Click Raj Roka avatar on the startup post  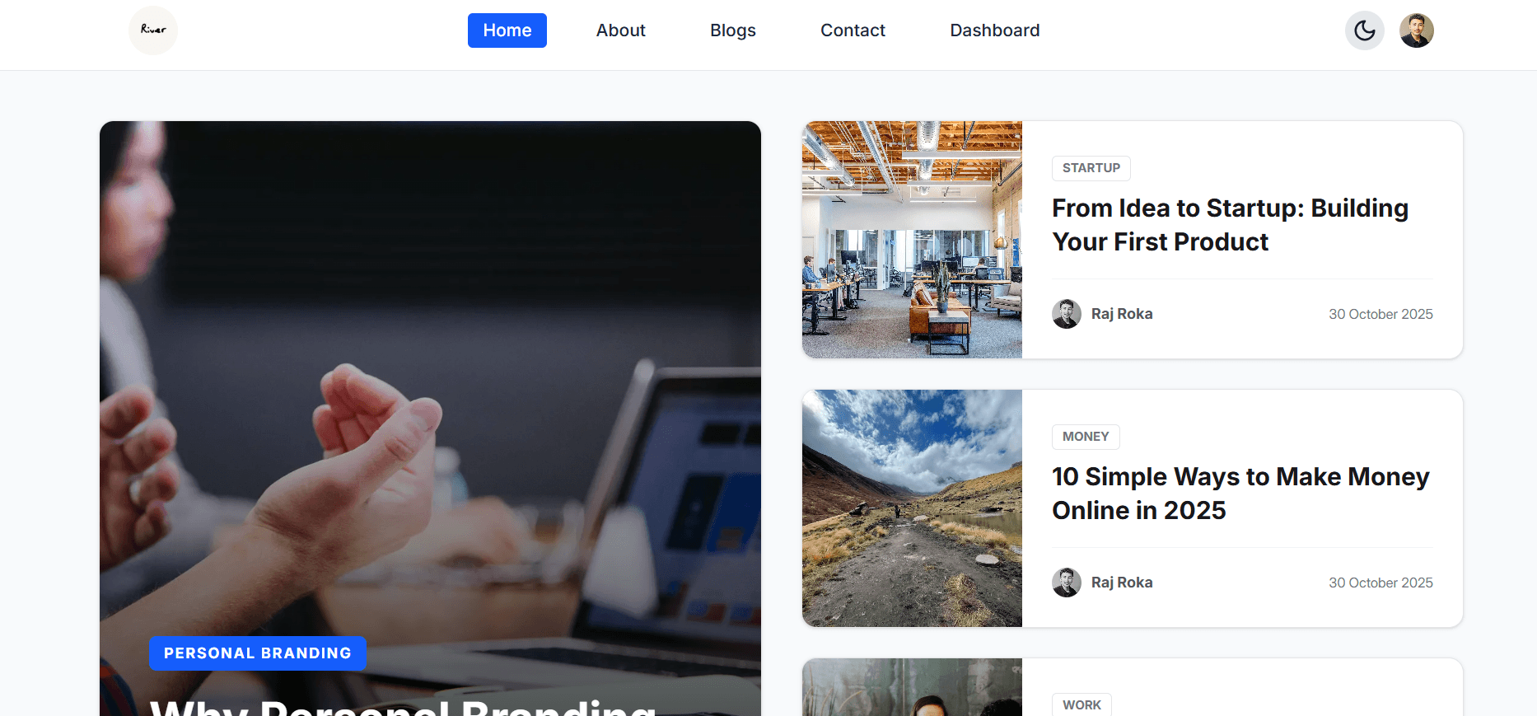coord(1067,314)
